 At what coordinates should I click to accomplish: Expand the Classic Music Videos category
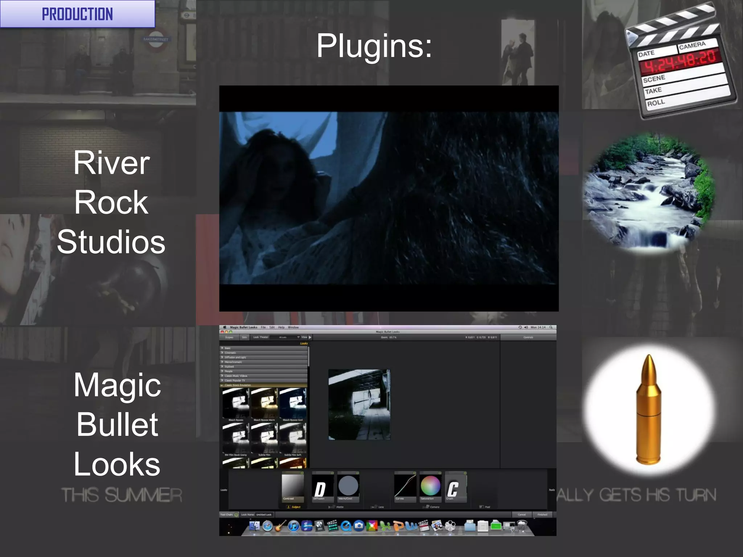coord(264,376)
